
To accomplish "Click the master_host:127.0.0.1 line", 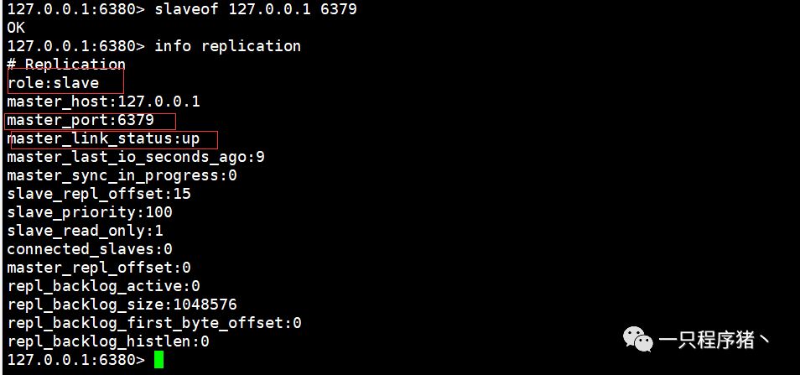I will tap(104, 101).
